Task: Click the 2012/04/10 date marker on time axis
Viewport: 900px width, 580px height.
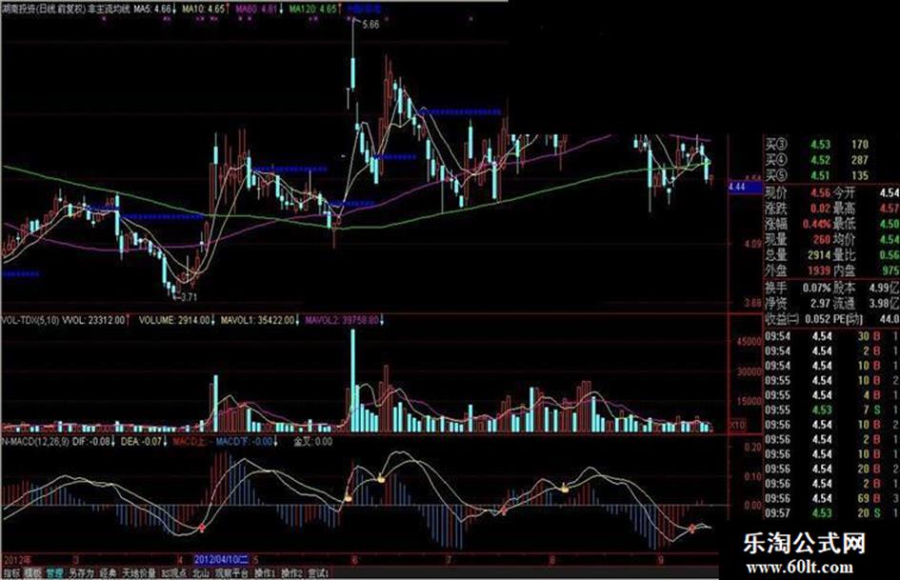Action: [221, 559]
